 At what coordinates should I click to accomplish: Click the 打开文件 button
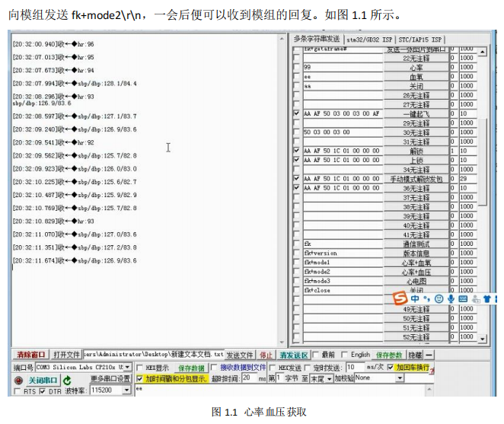(66, 355)
